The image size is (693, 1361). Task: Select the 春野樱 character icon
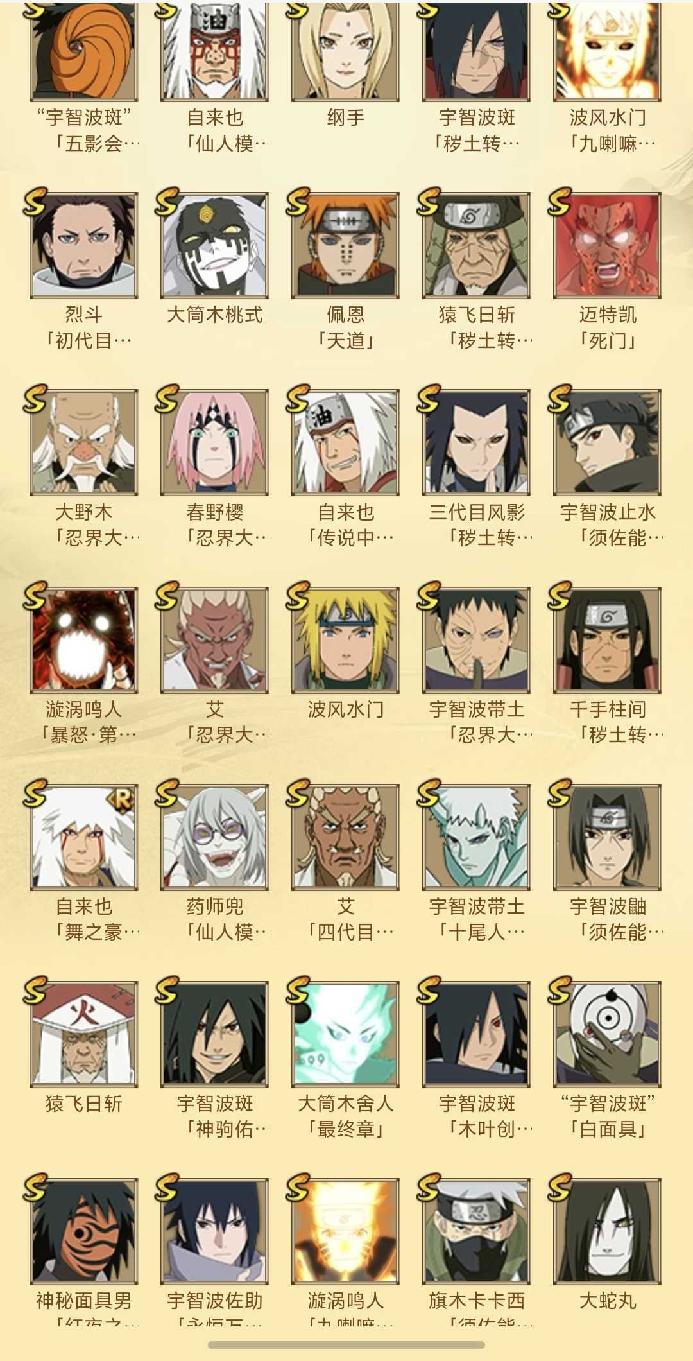215,442
